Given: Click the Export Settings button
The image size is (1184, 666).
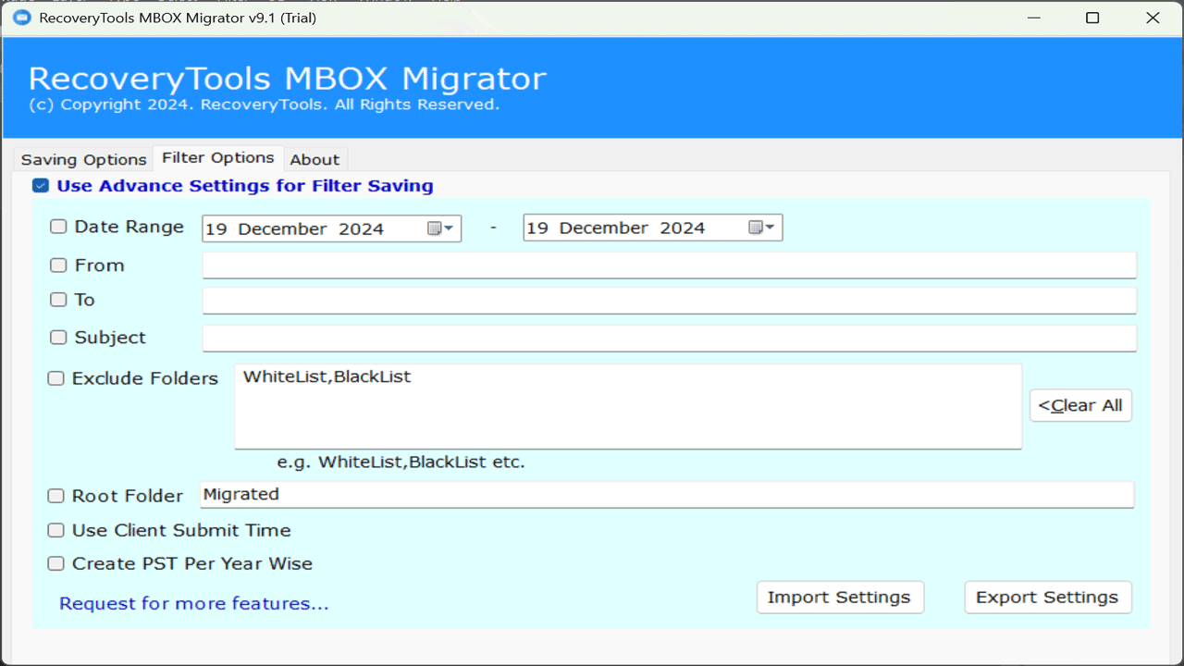Looking at the screenshot, I should click(1047, 598).
